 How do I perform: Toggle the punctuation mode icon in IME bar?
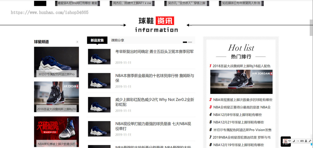tap(298, 141)
